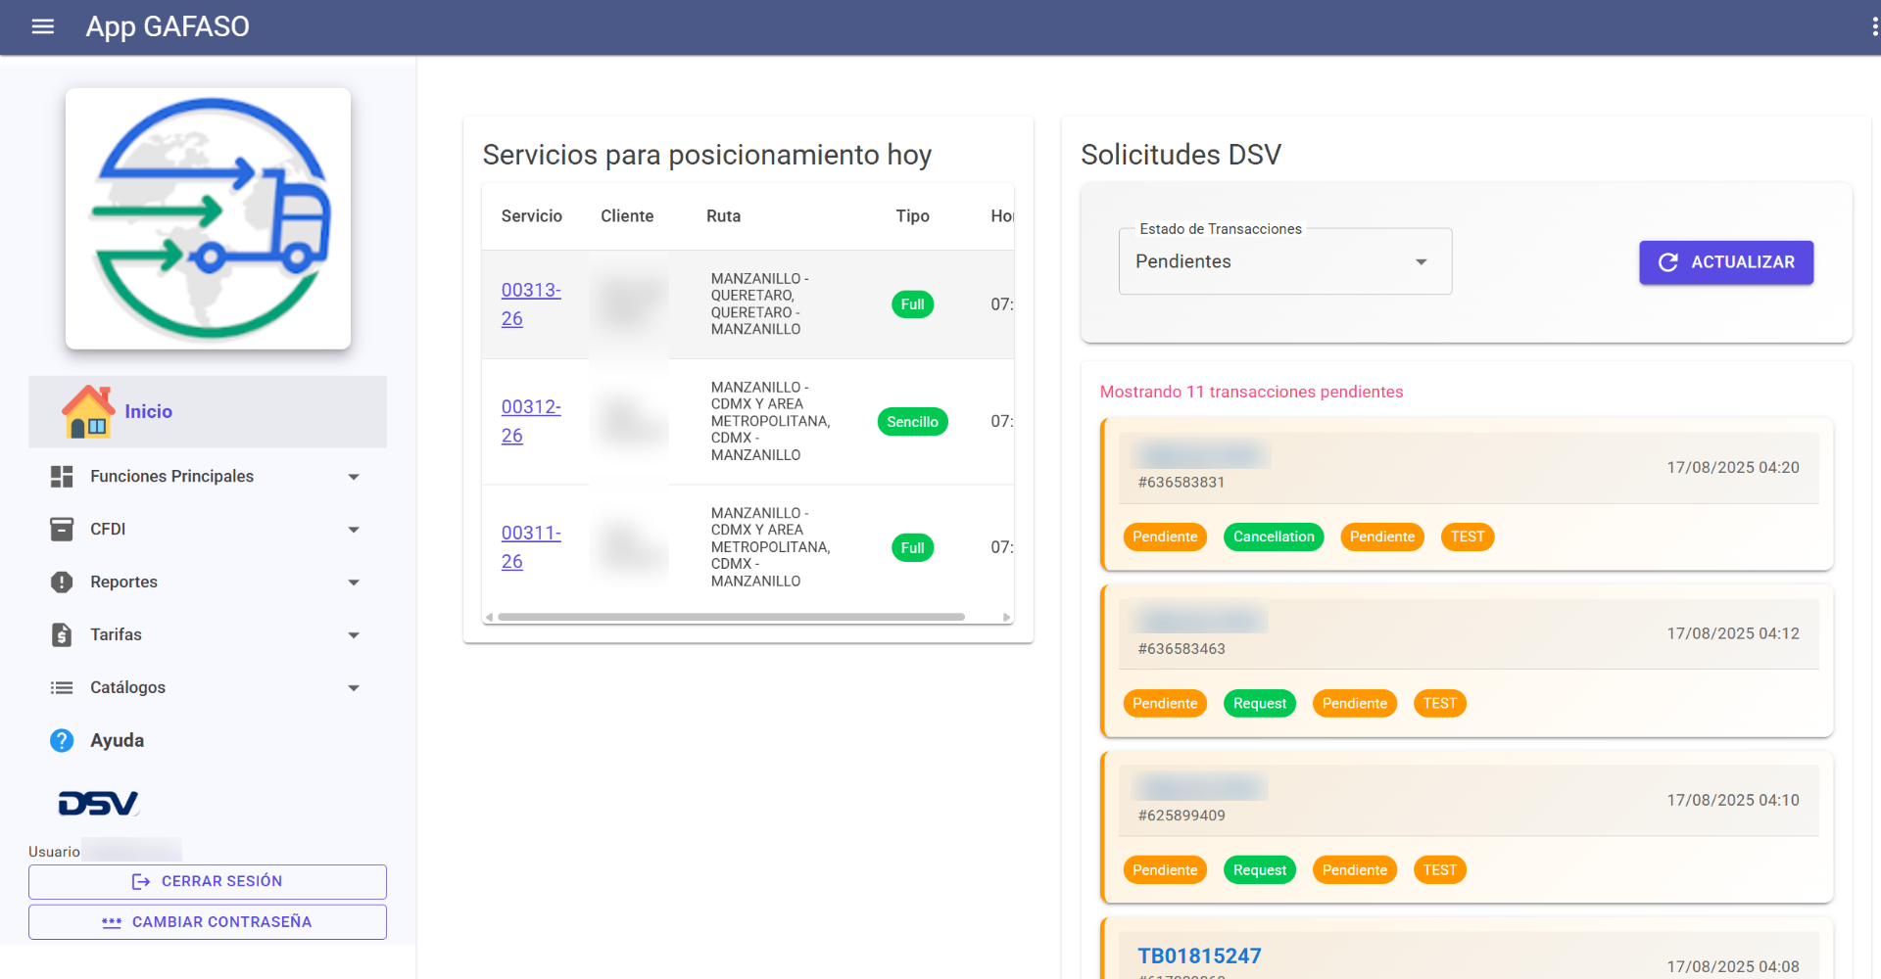The image size is (1881, 979).
Task: Expand the Reportes submenu arrow
Action: point(354,583)
